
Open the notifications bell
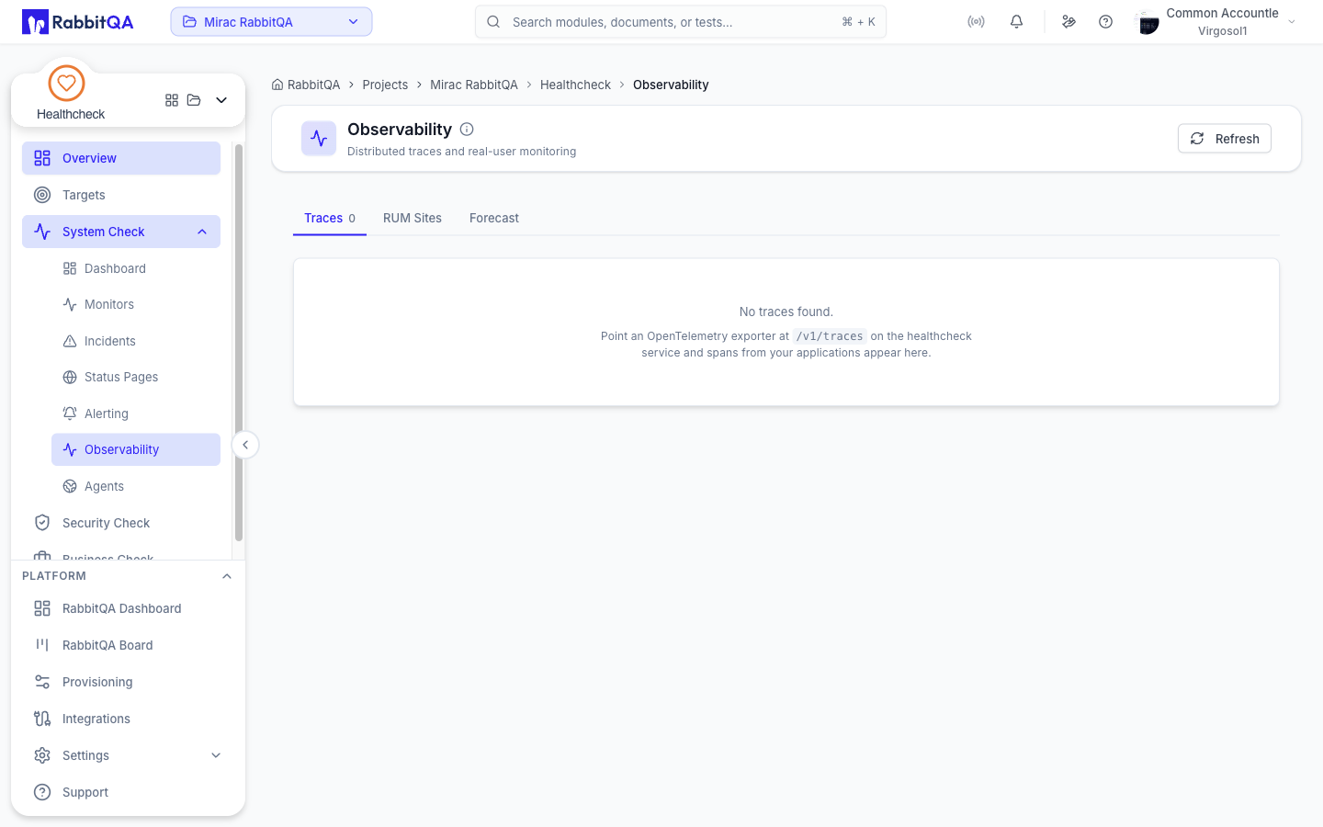click(1016, 22)
